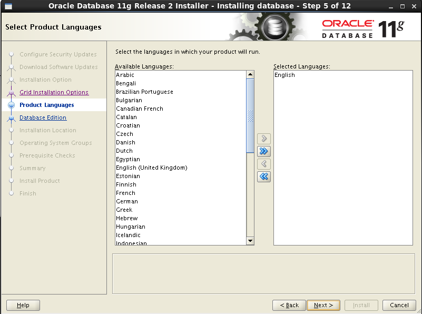The height and width of the screenshot is (314, 422).
Task: Select Hebrew in Available Languages
Action: point(180,218)
